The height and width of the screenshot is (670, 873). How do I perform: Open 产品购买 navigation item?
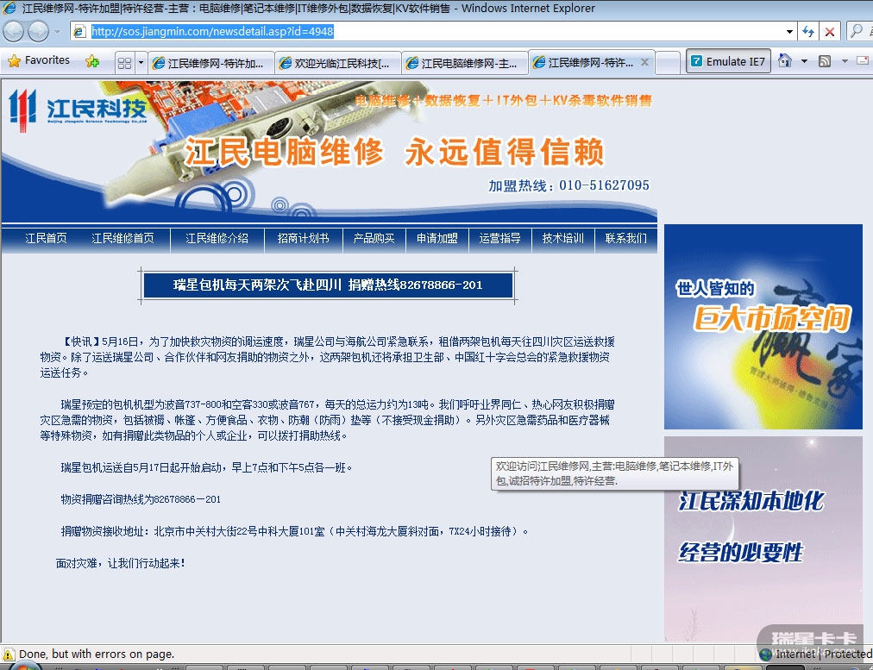coord(374,238)
